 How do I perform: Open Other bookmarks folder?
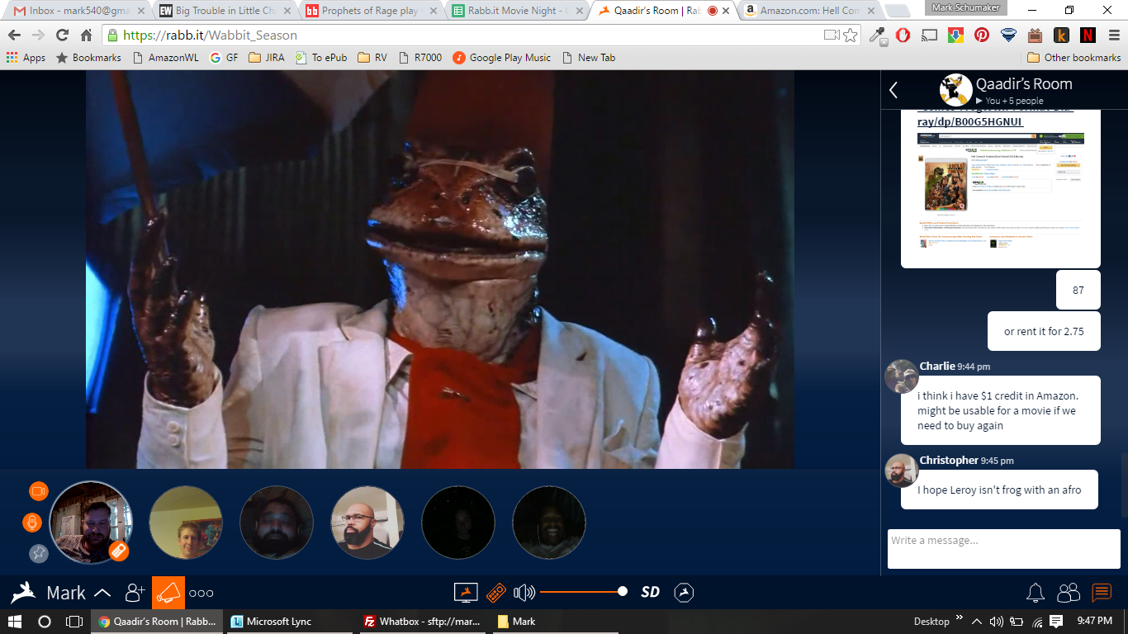pyautogui.click(x=1074, y=58)
